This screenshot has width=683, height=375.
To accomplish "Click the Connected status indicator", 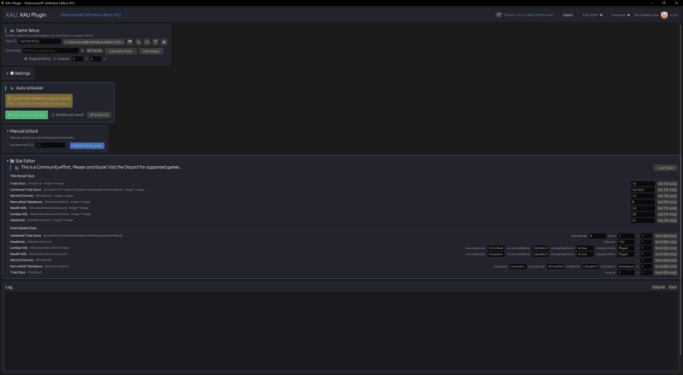I will tap(620, 15).
